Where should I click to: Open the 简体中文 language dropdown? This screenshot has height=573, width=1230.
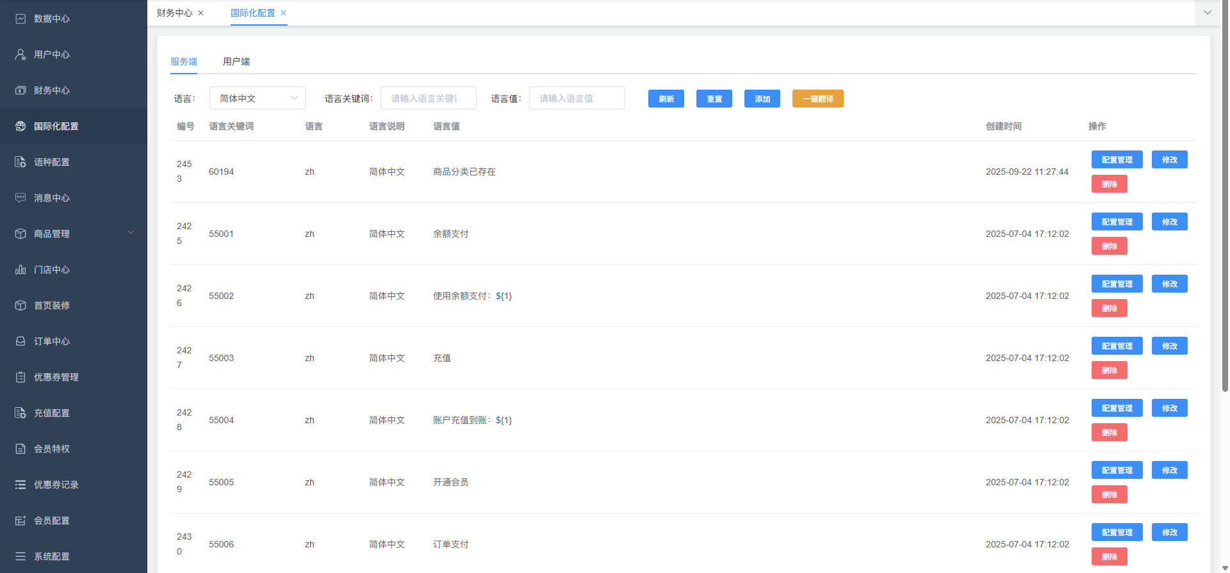coord(258,98)
